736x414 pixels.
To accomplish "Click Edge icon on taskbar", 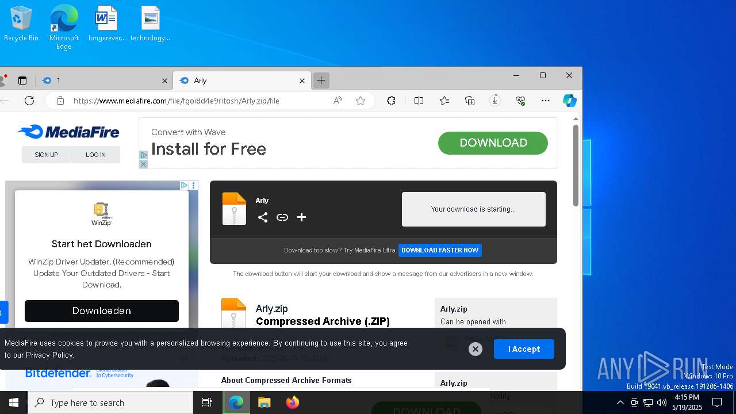I will (236, 402).
